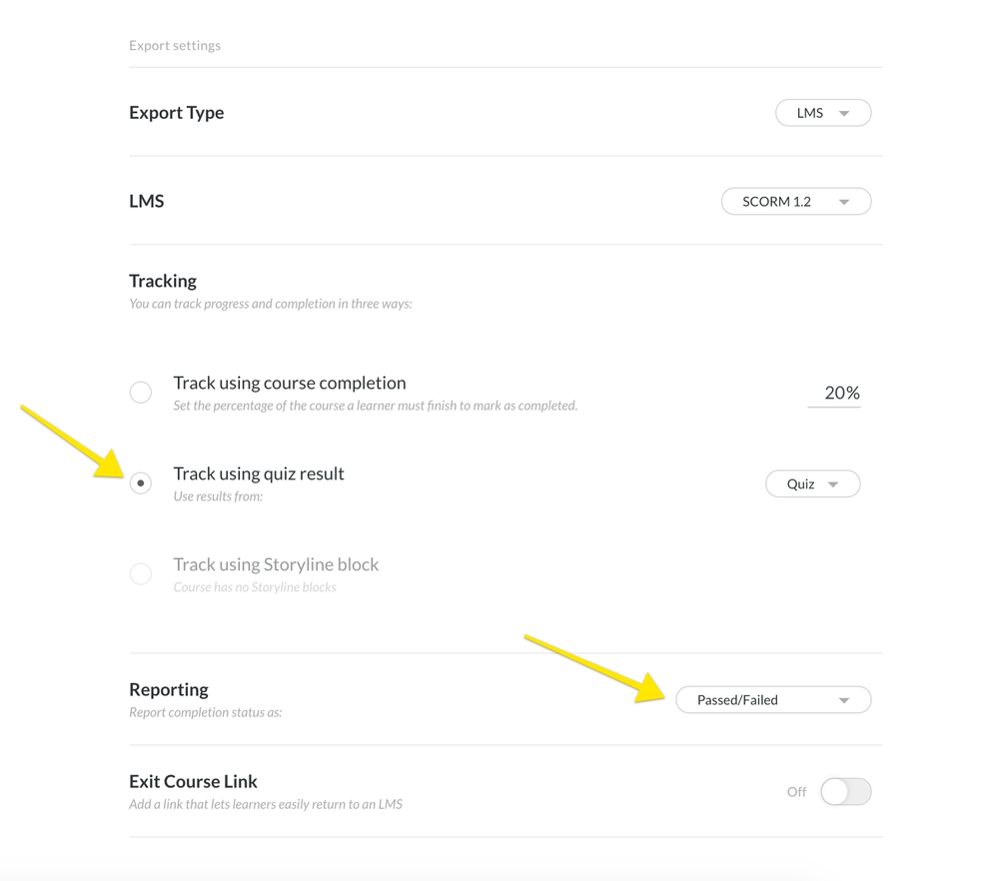Click the "Track using quiz result" label
Image resolution: width=997 pixels, height=881 pixels.
259,473
